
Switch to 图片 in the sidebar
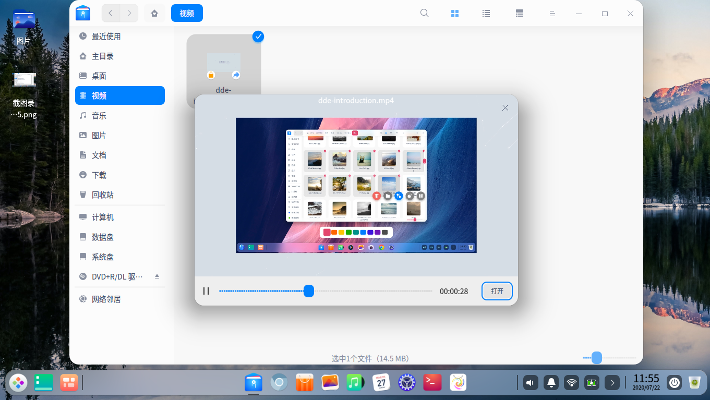tap(99, 135)
